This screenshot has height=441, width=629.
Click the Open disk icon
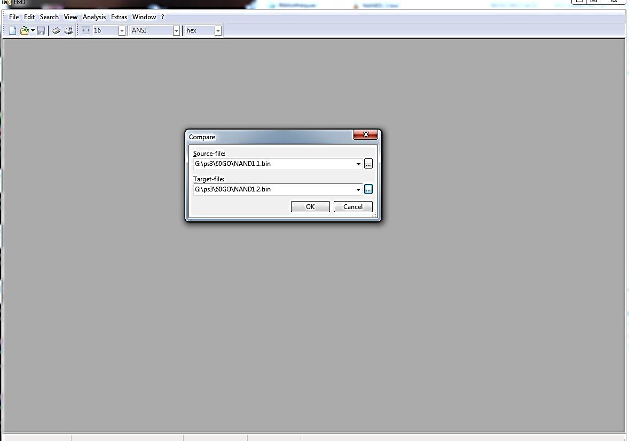(x=68, y=31)
